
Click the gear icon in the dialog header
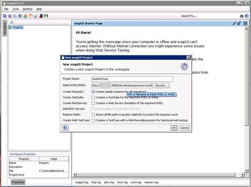point(184,66)
